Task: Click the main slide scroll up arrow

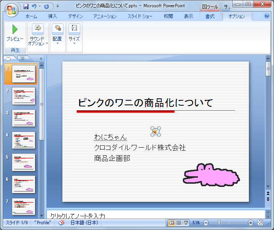Action: point(268,58)
